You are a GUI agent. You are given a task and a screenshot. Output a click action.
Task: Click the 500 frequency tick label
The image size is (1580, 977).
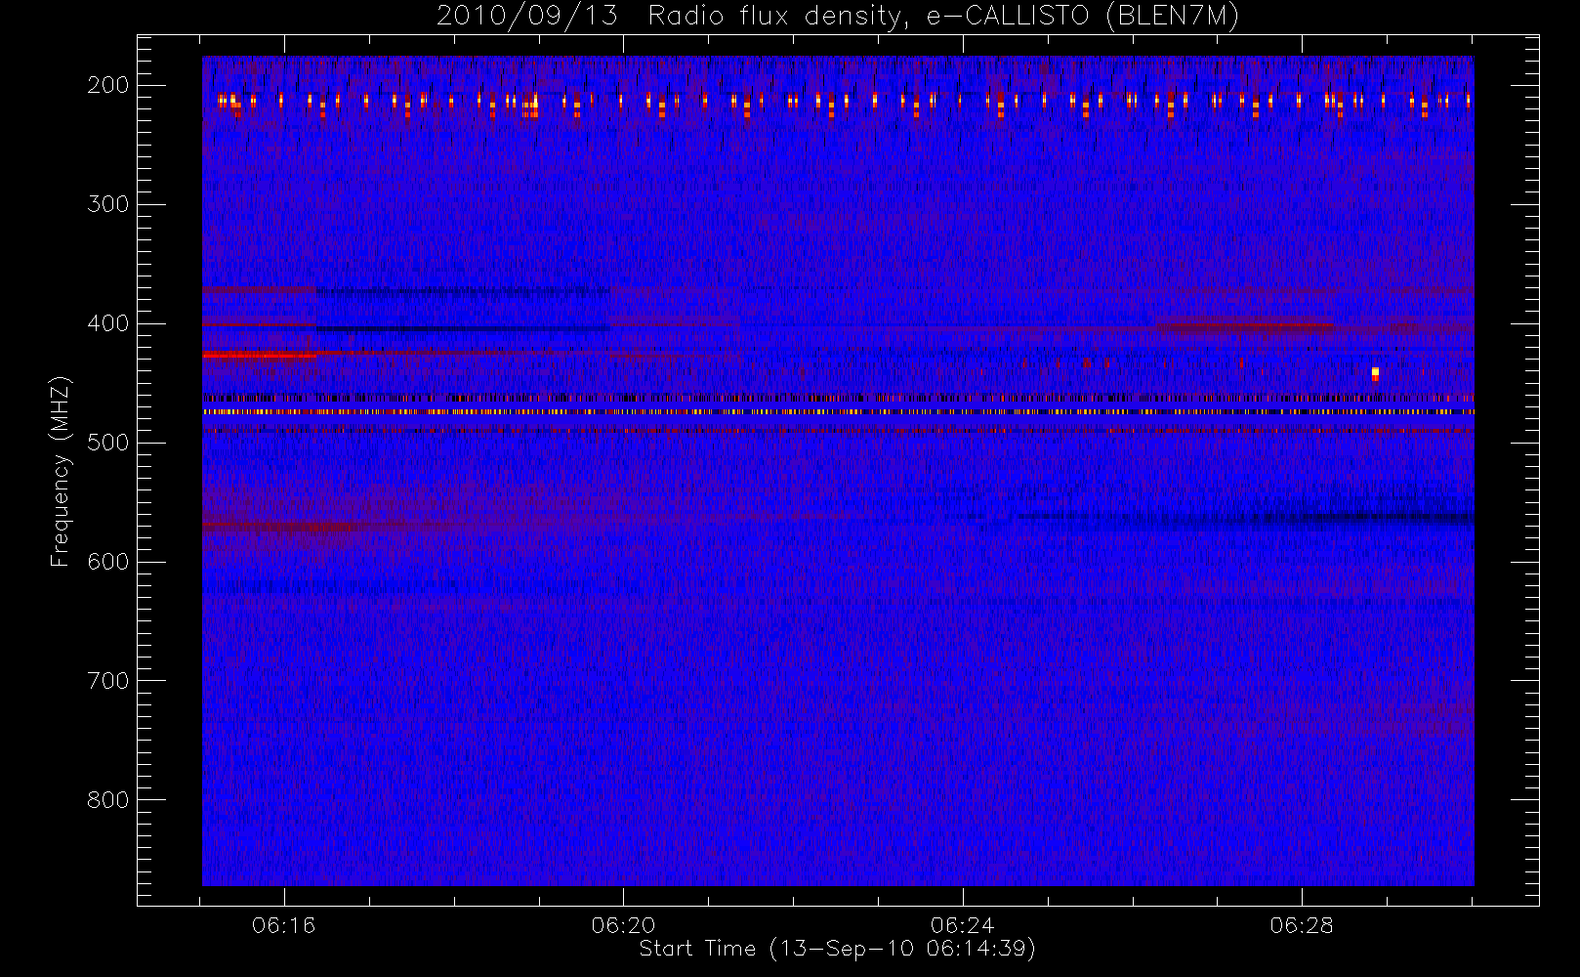108,443
